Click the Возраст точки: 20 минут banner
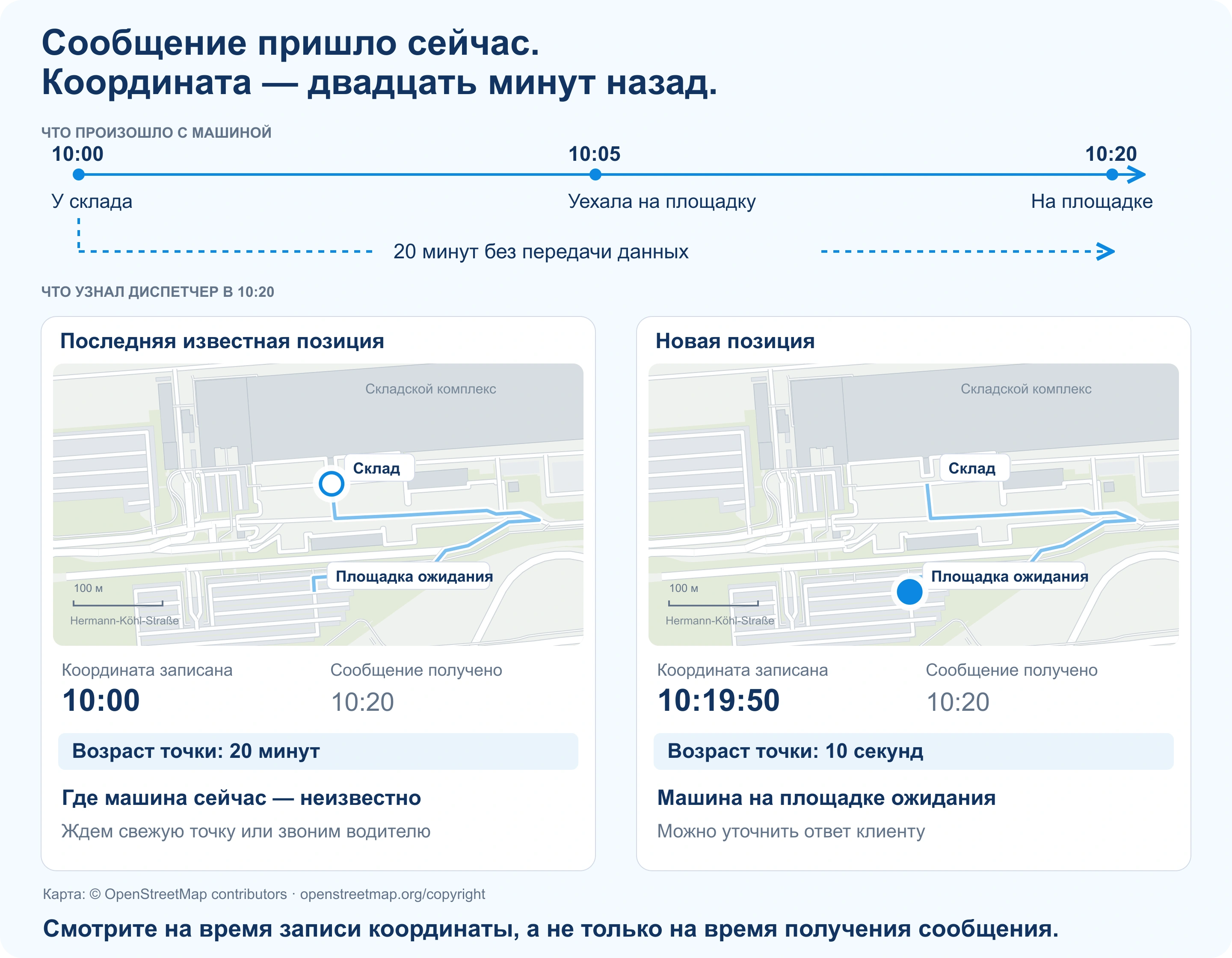The image size is (1232, 958). 318,751
